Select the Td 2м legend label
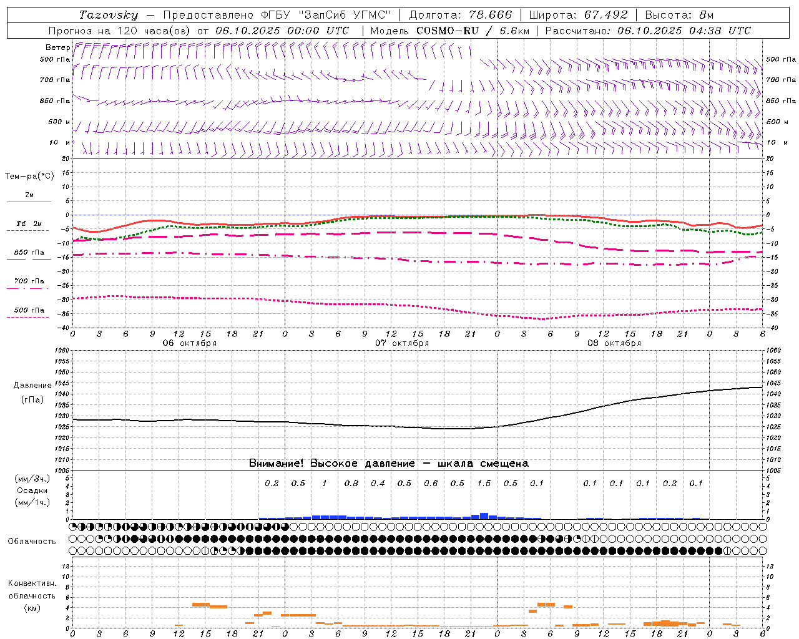The image size is (799, 639). pyautogui.click(x=29, y=223)
